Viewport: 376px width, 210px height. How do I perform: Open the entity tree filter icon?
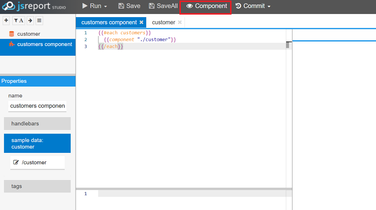pos(19,21)
